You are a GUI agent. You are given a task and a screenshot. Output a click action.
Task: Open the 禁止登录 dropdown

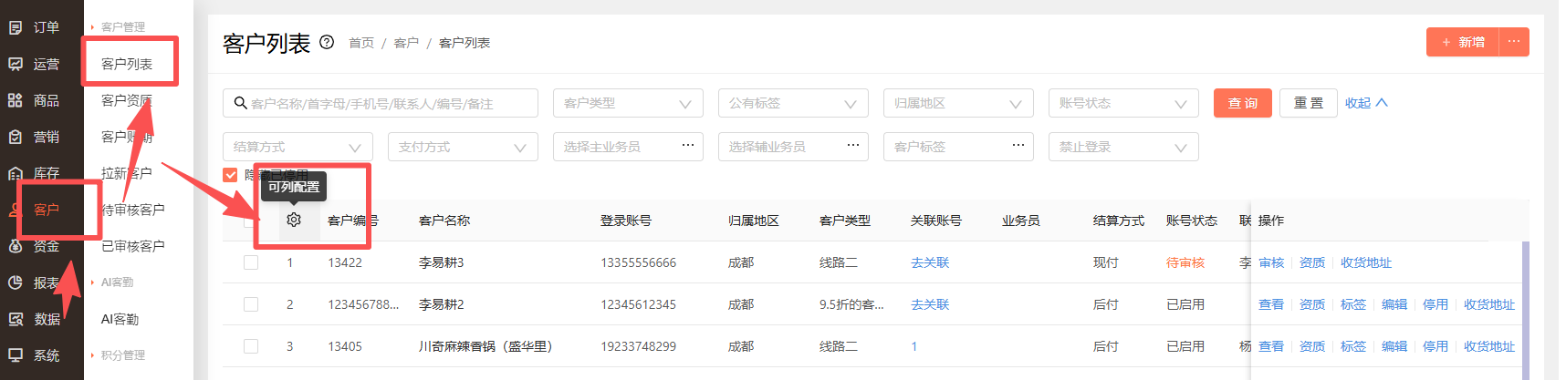1123,147
